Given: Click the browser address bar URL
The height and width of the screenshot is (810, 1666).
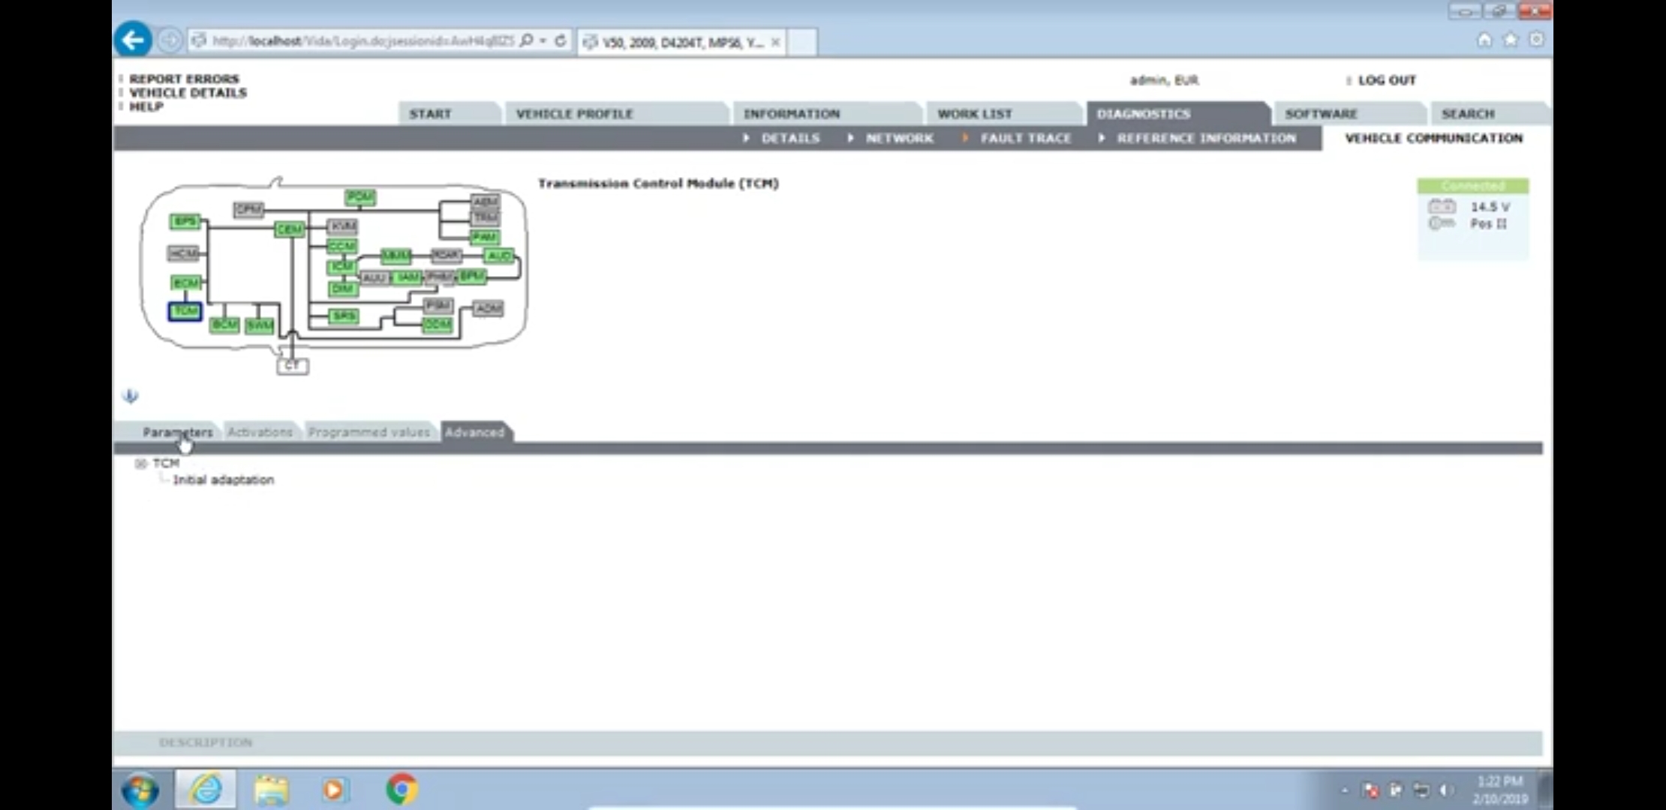Looking at the screenshot, I should [363, 40].
